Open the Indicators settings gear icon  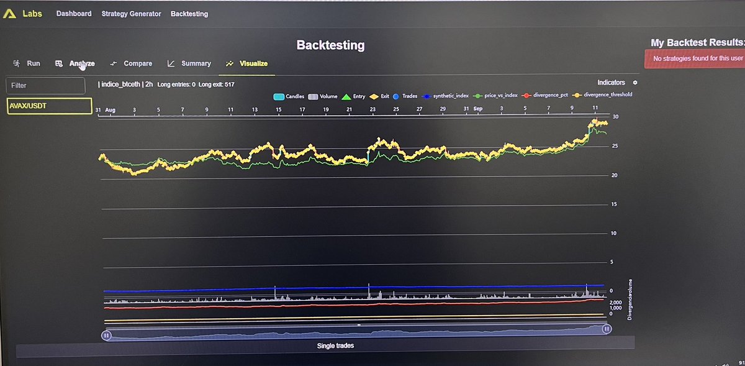pos(634,83)
